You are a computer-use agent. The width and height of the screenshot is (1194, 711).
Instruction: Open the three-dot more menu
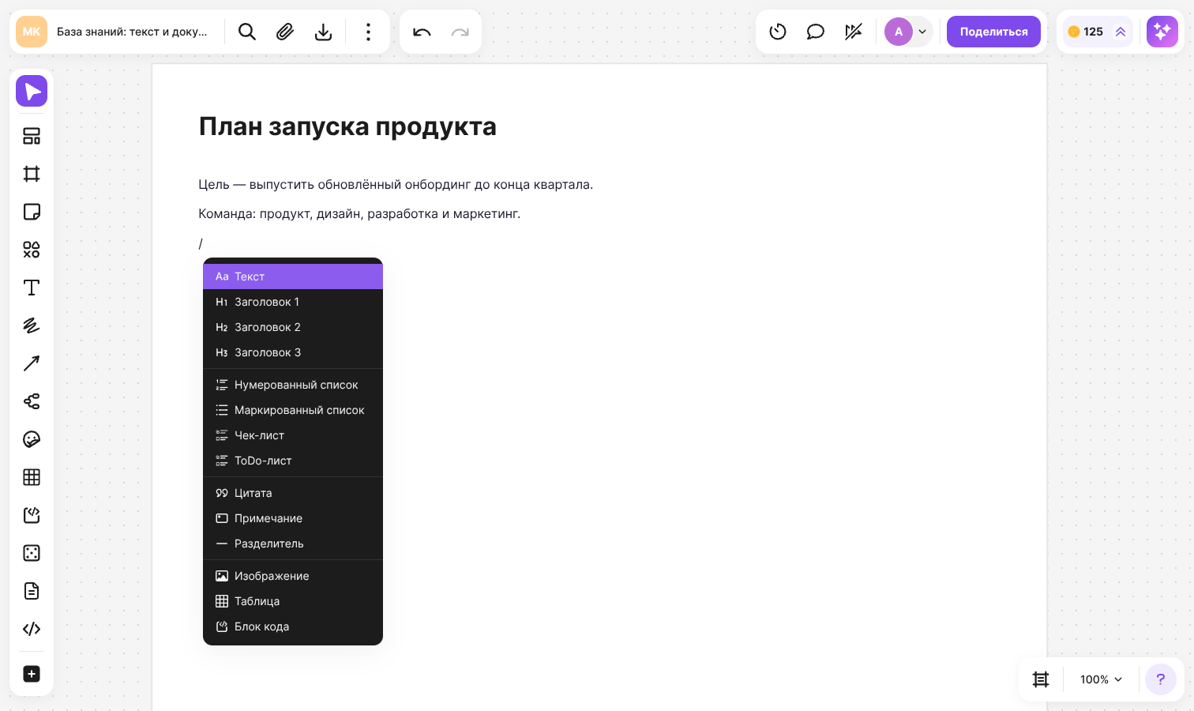coord(368,32)
